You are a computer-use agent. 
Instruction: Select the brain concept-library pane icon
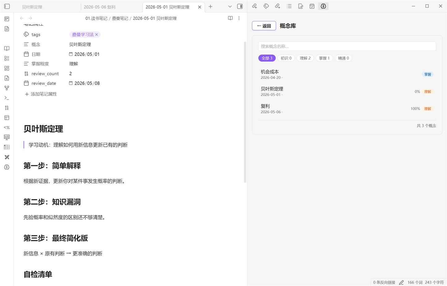[x=323, y=6]
